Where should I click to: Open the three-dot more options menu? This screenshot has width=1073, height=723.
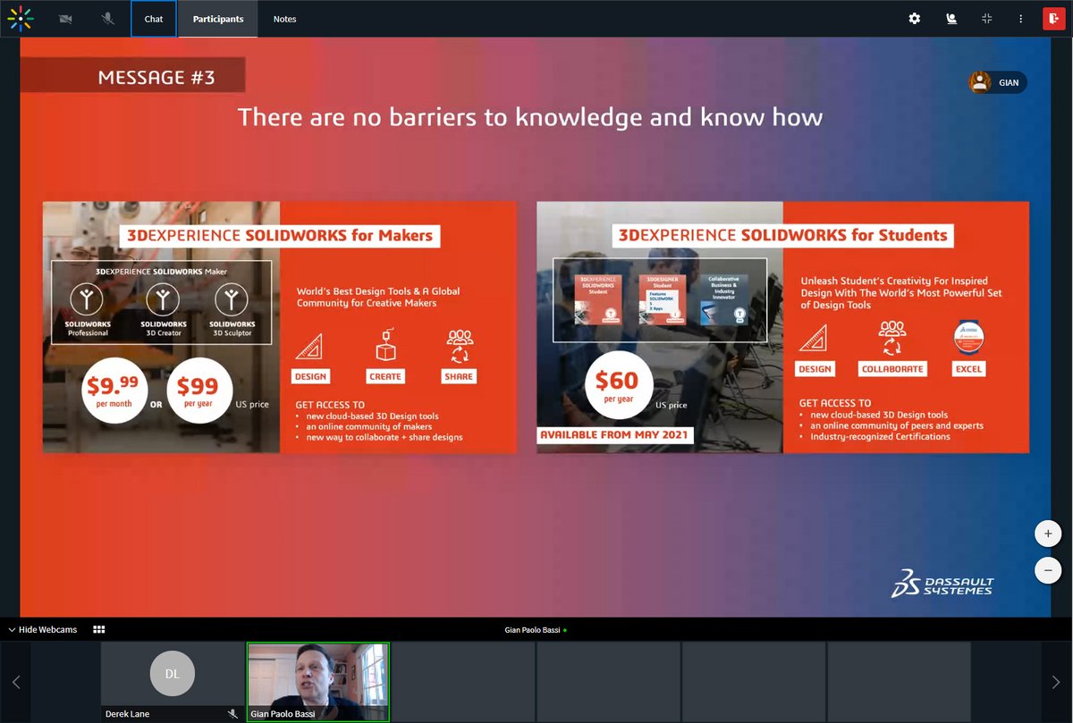coord(1020,19)
